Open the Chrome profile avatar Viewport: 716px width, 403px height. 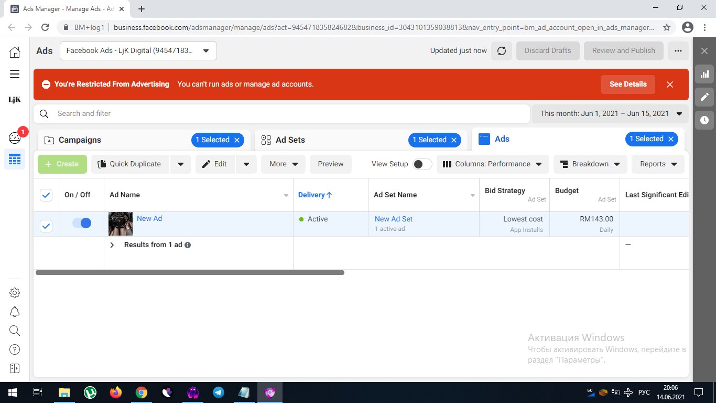click(688, 27)
